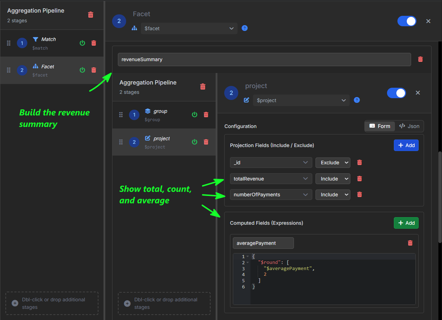
Task: Collapse code fold on editor line 2
Action: point(248,262)
